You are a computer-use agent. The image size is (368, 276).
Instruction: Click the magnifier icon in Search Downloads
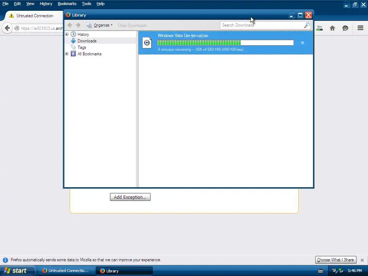point(307,25)
